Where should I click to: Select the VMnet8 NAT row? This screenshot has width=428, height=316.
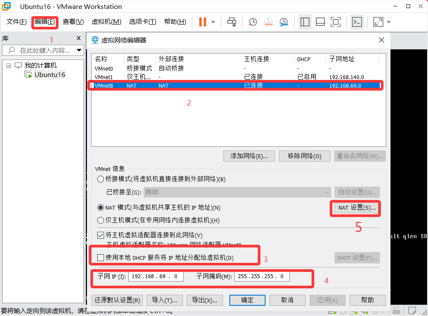coord(236,85)
